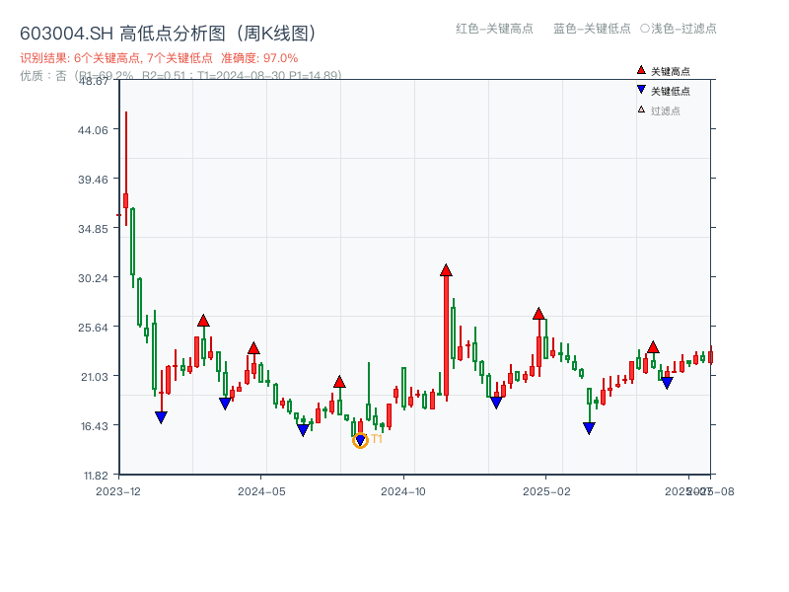The height and width of the screenshot is (592, 789).
Task: Click the hollow circle before 浅色-过滤点
Action: 645,29
